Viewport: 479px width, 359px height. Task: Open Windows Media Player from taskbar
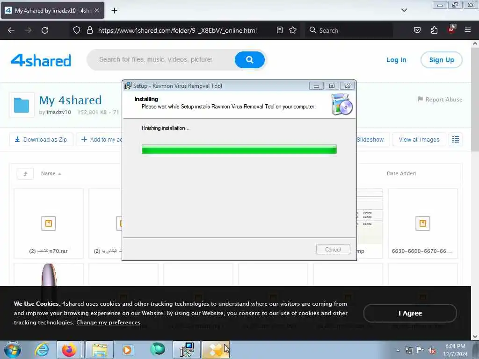(127, 350)
